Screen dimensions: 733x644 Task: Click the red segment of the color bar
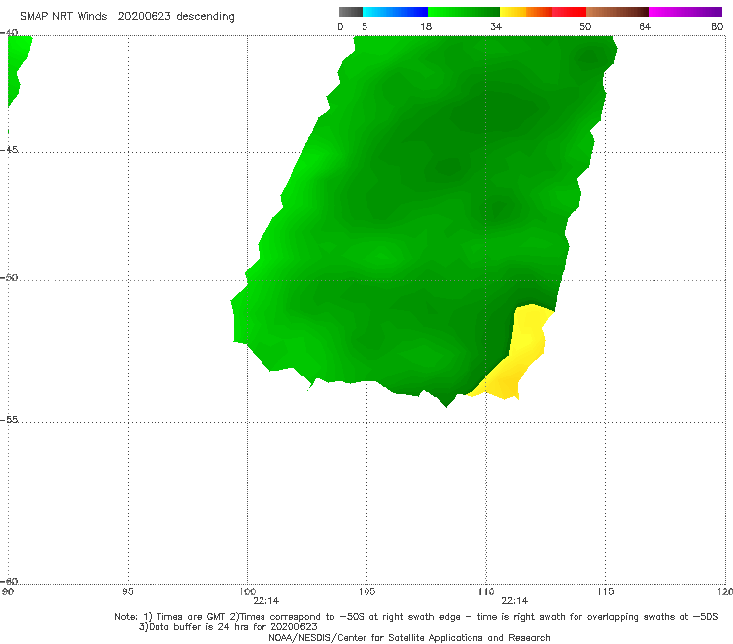(570, 12)
